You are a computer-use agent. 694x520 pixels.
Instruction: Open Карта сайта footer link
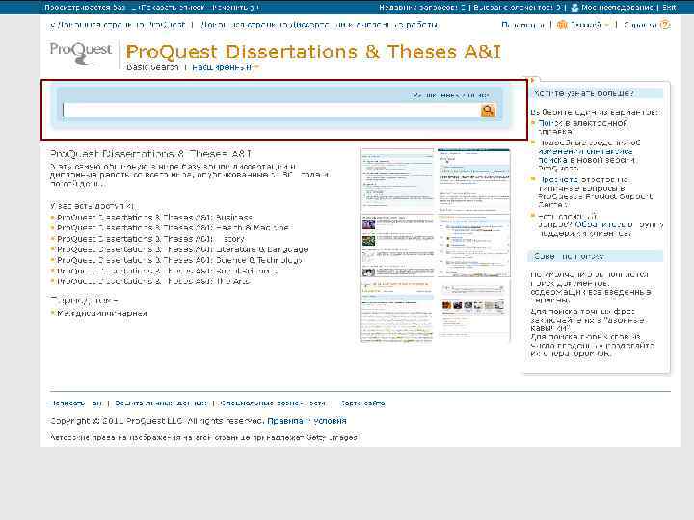[362, 403]
